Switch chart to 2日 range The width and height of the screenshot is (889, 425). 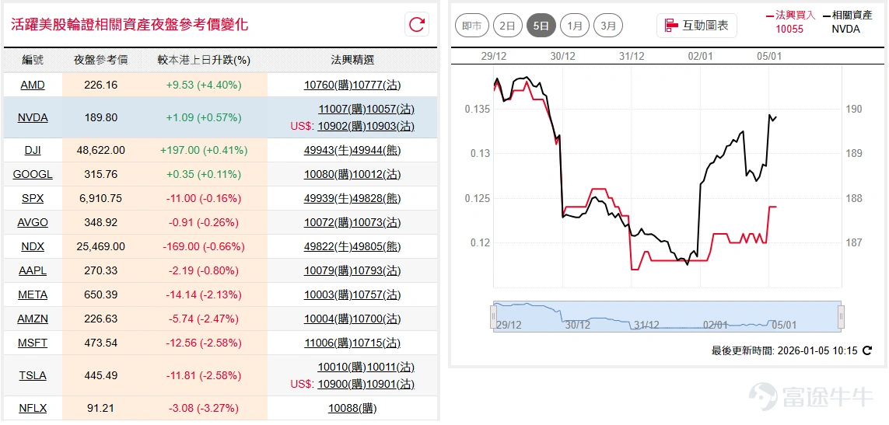(x=507, y=26)
